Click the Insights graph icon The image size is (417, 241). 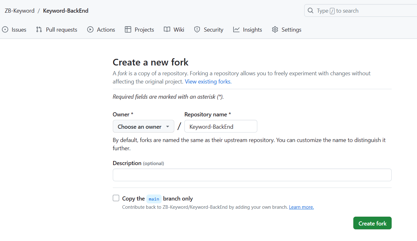tap(236, 29)
